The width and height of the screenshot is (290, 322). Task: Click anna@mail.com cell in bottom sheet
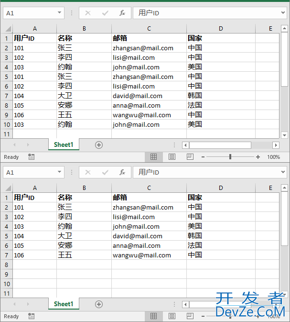(149, 245)
